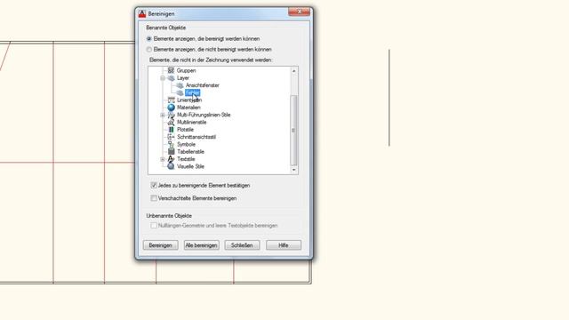Select the highlighted layer under Ansichtsfenster
The image size is (569, 320).
[192, 92]
